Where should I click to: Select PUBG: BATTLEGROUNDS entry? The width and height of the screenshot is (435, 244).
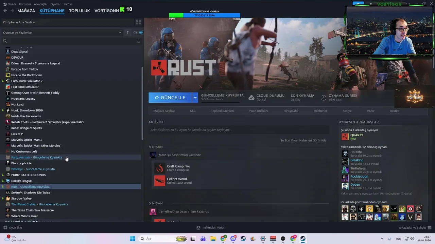71,175
